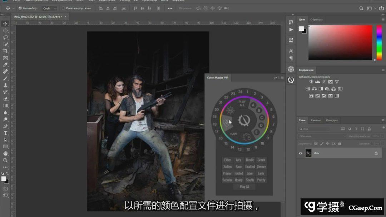The width and height of the screenshot is (386, 217).
Task: Toggle the Автовыбор checkbox
Action: click(x=20, y=8)
